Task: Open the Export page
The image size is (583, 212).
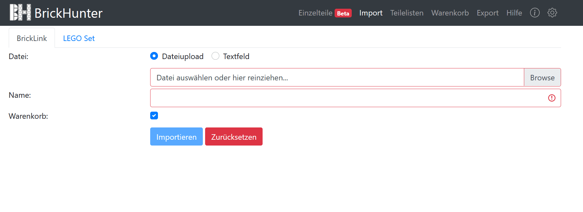Action: click(487, 13)
